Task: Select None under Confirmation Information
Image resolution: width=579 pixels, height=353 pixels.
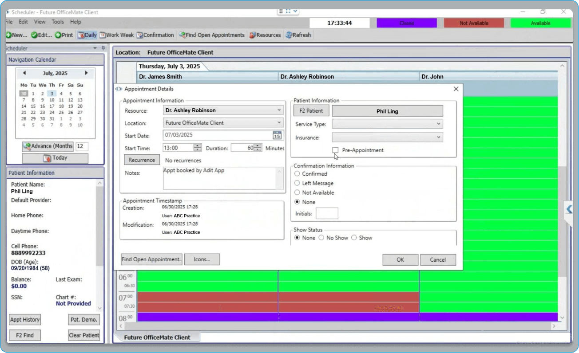Action: click(x=297, y=202)
